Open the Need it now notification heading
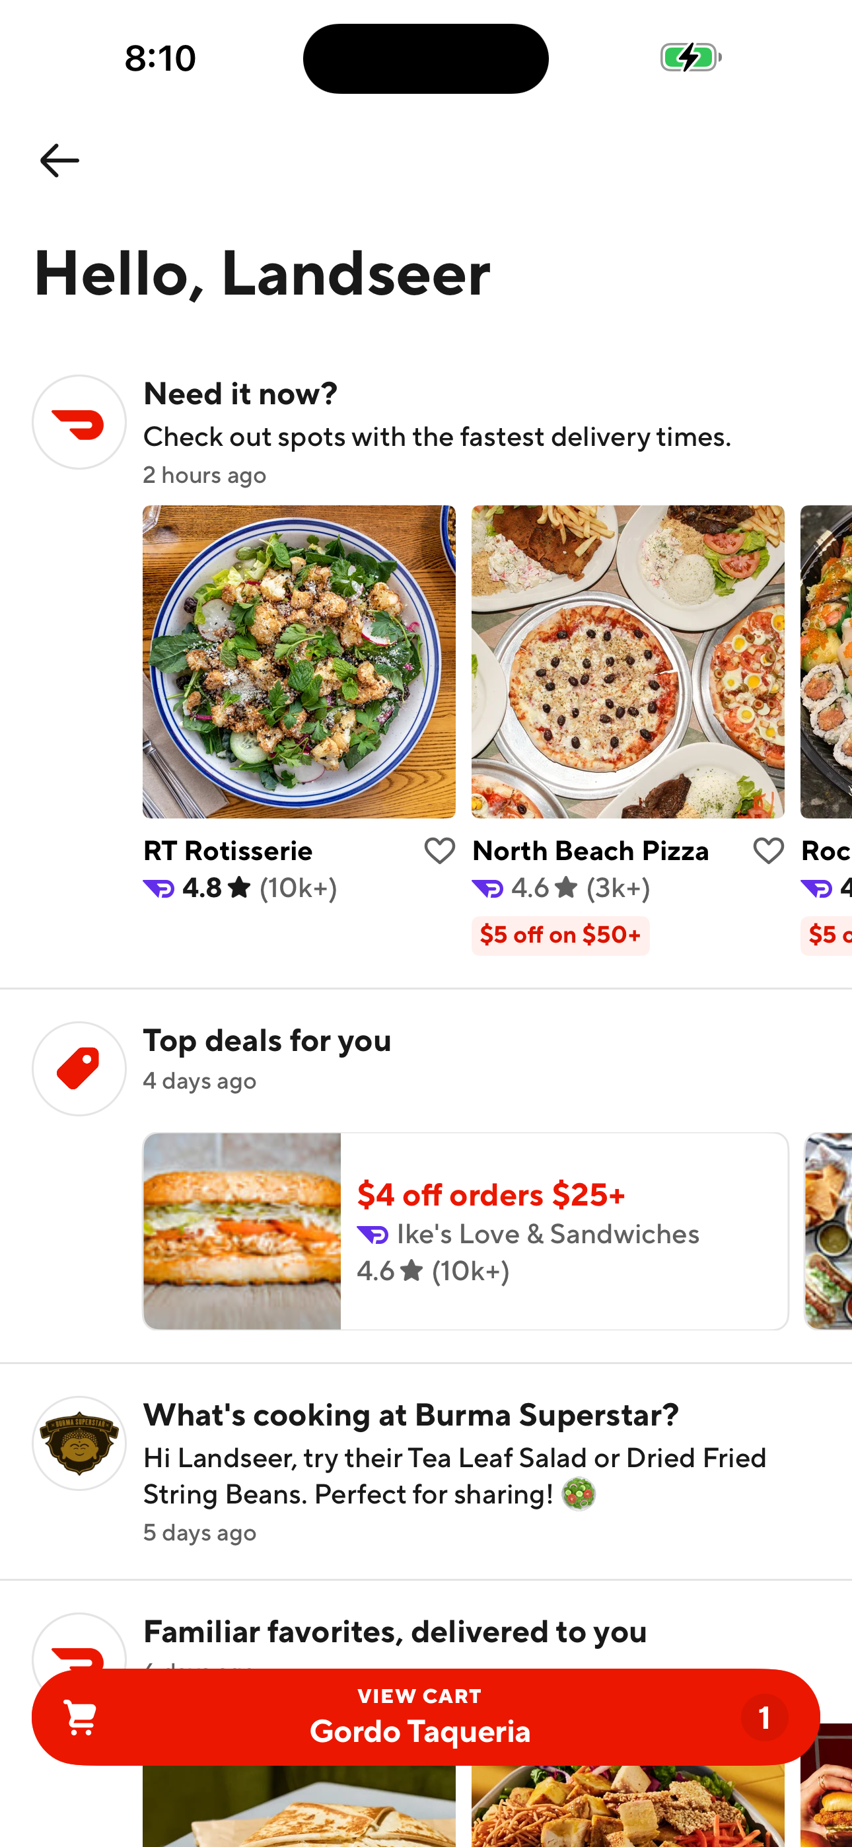852x1847 pixels. tap(240, 394)
